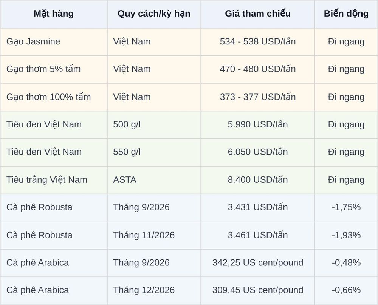Click the Biến động column header

click(346, 14)
